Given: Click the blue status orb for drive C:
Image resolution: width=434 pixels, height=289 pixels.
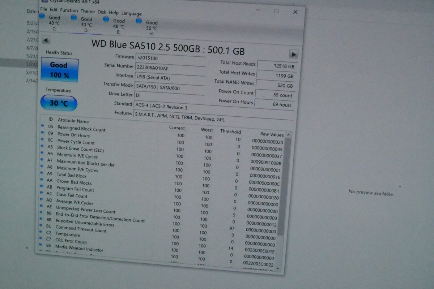Looking at the screenshot, I should click(x=42, y=16).
